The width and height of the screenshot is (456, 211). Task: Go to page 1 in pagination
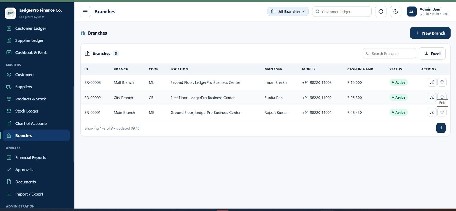point(441,128)
